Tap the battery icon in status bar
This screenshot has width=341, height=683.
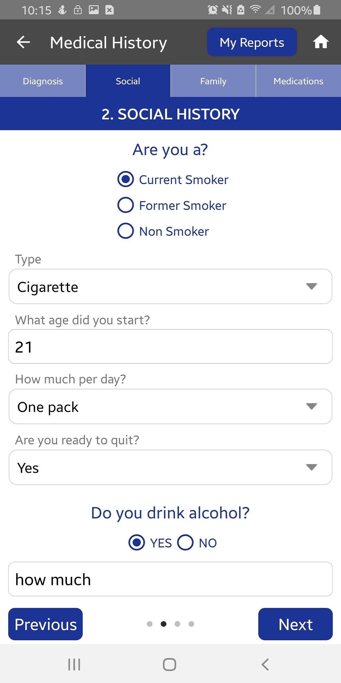(x=317, y=10)
